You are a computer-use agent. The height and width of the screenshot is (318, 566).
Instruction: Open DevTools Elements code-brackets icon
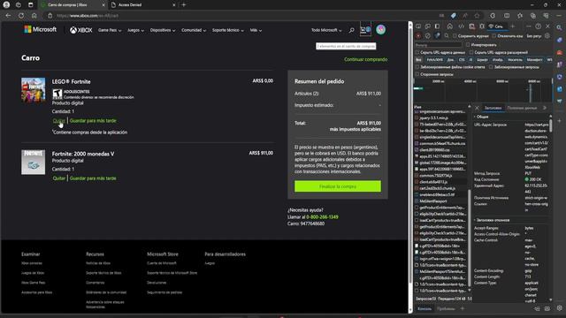tap(461, 26)
